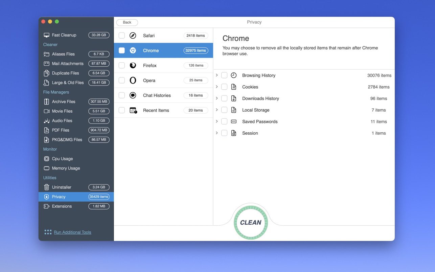The image size is (435, 272).
Task: Click the Saved Passwords icon
Action: click(x=234, y=121)
